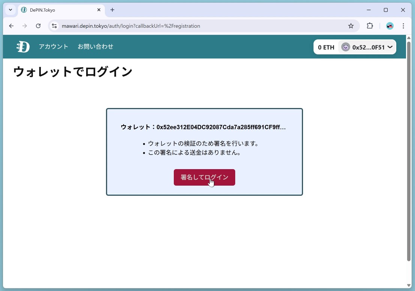Screen dimensions: 415x291
Task: Go back to previous page
Action: coord(11,26)
